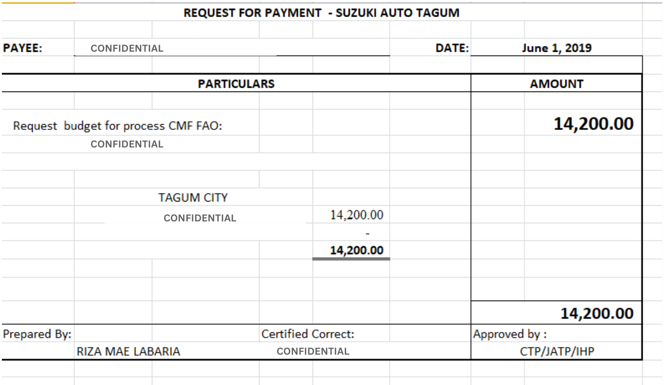Click the "DATE:" label cell

point(452,48)
